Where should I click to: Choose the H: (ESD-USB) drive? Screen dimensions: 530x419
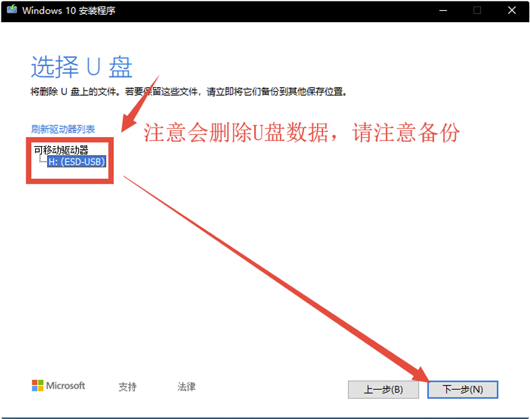[x=77, y=162]
